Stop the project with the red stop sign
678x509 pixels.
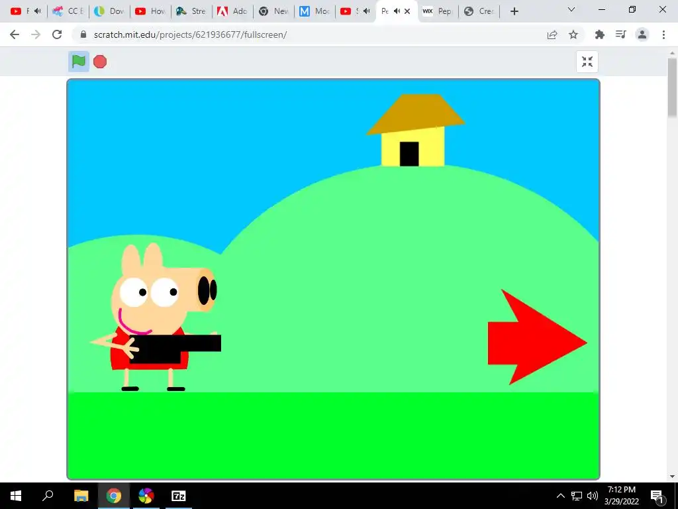coord(100,62)
